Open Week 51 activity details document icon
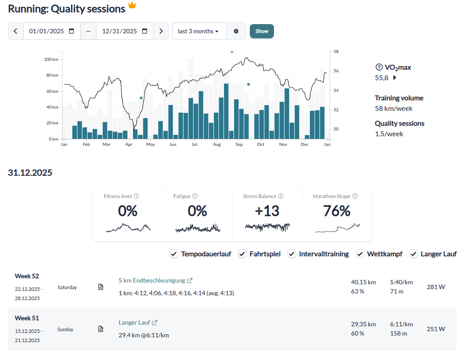The image size is (465, 350). point(101,329)
